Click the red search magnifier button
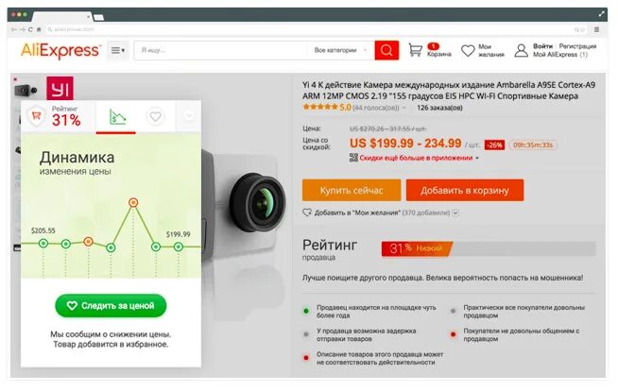The height and width of the screenshot is (391, 618). (386, 50)
